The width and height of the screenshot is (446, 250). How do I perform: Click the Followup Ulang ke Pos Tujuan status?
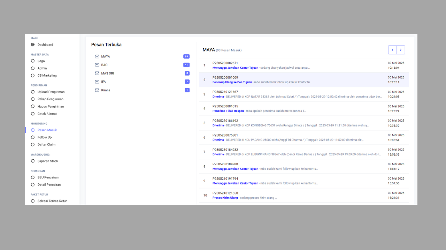coord(232,82)
